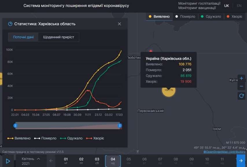Zoom in on the map with the plus icon

click(x=241, y=78)
